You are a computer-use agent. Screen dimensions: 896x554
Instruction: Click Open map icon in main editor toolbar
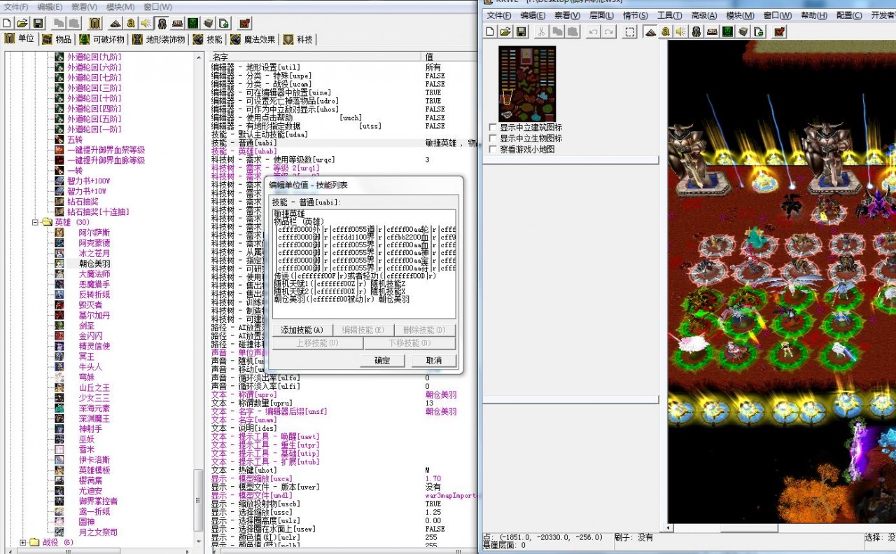click(505, 32)
